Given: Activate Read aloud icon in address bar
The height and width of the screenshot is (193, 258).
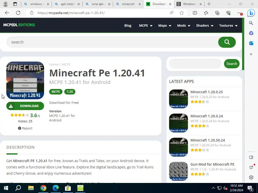Looking at the screenshot, I should 172,13.
